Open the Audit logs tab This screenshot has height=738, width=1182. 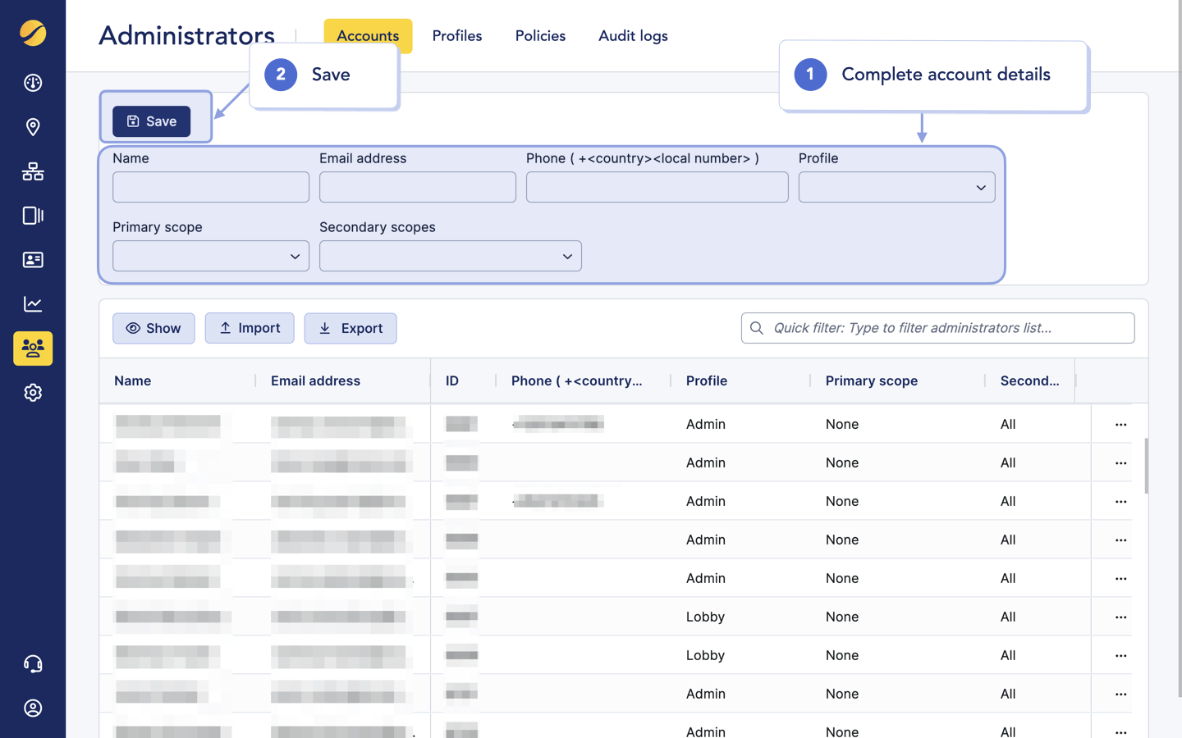(x=633, y=35)
